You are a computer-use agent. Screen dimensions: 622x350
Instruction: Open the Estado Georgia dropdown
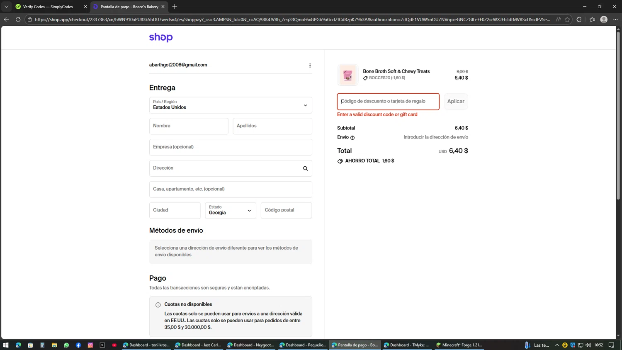point(231,210)
